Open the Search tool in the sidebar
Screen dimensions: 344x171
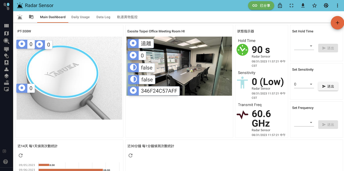coord(6,41)
